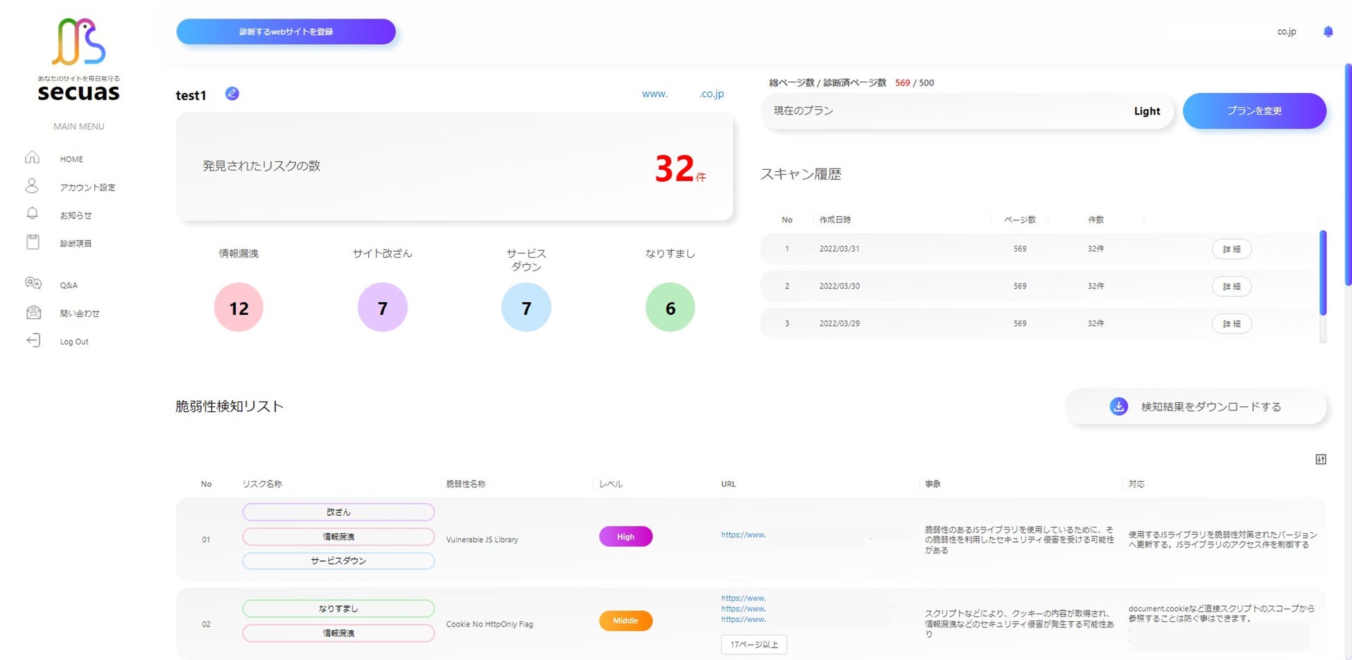Viewport: 1352px width, 660px height.
Task: Expand the 17ページ以上 URL list
Action: [x=754, y=645]
